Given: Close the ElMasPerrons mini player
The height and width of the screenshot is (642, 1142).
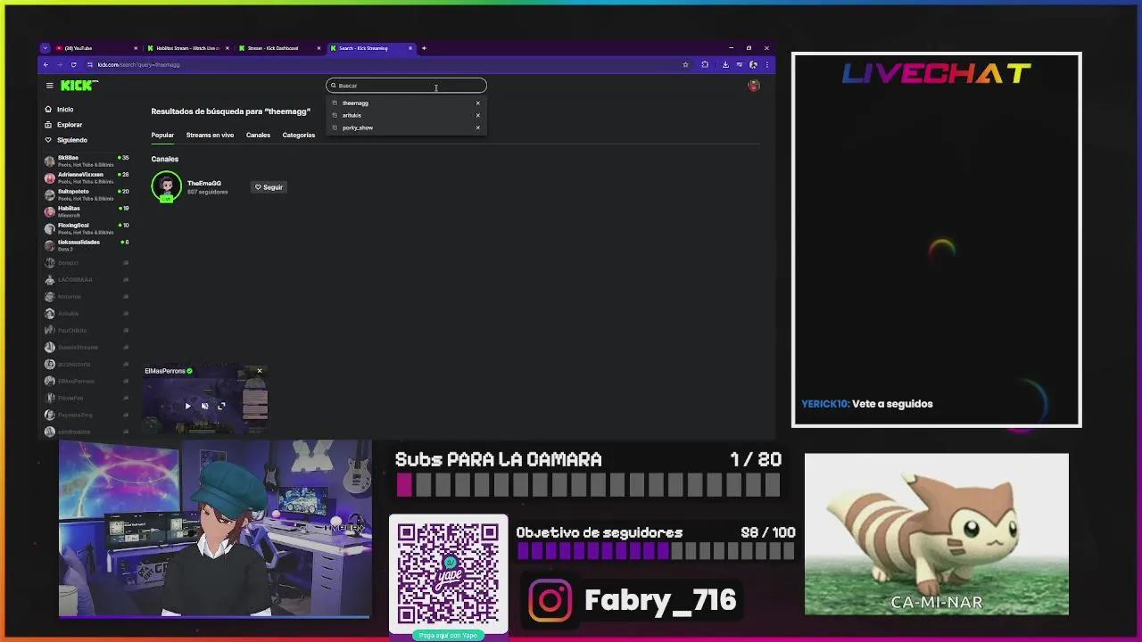Looking at the screenshot, I should point(260,371).
